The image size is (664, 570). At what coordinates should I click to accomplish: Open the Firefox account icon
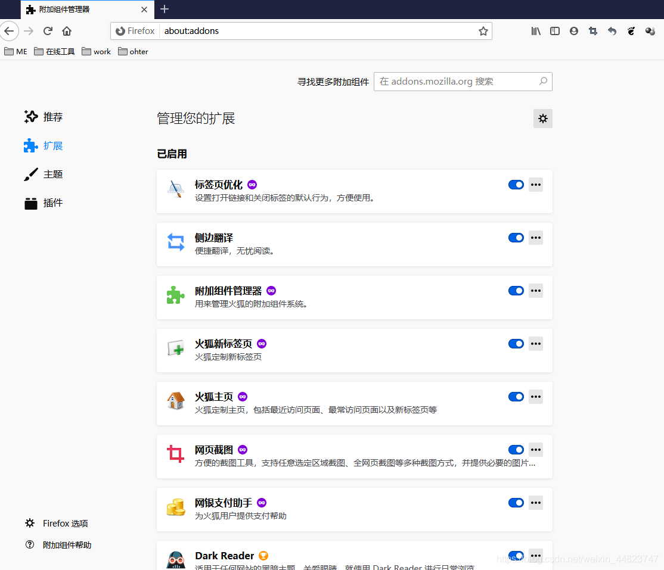click(574, 31)
